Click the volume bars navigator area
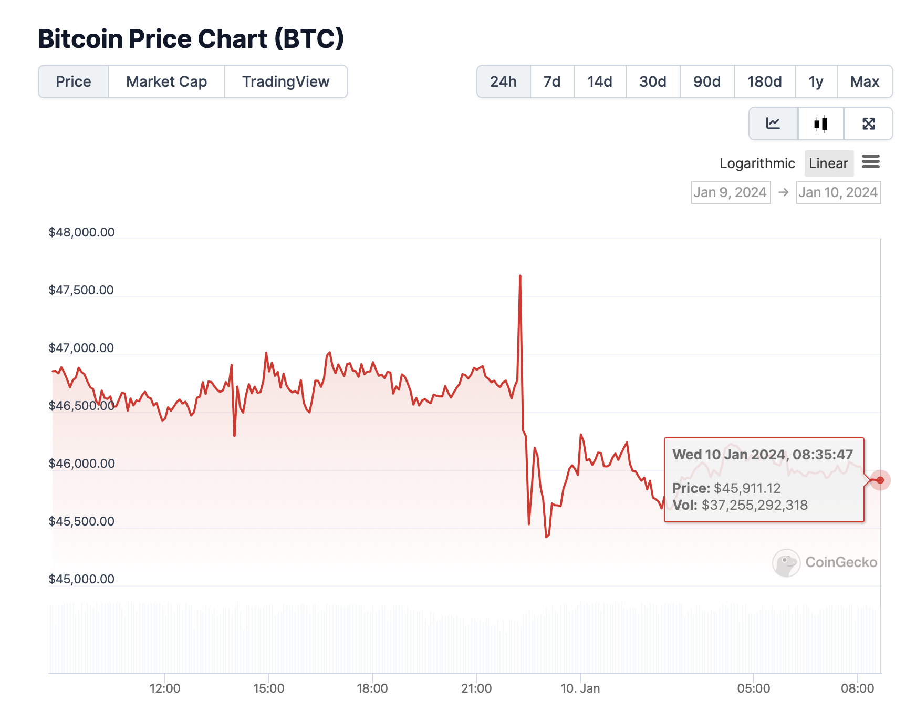This screenshot has width=916, height=720. pyautogui.click(x=462, y=639)
